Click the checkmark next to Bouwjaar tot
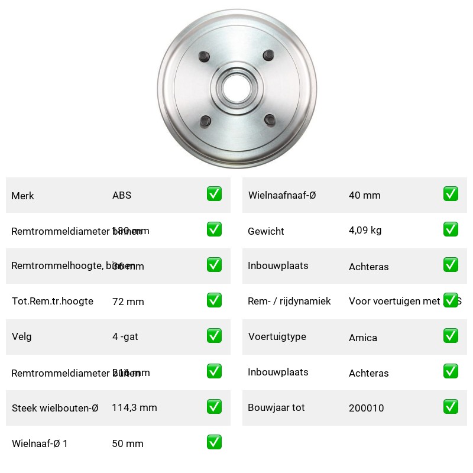473x473 pixels. (x=451, y=407)
